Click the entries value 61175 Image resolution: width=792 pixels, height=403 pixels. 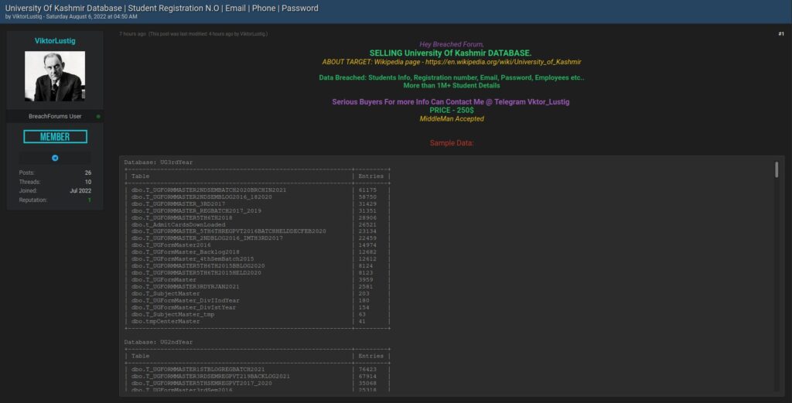pos(367,190)
